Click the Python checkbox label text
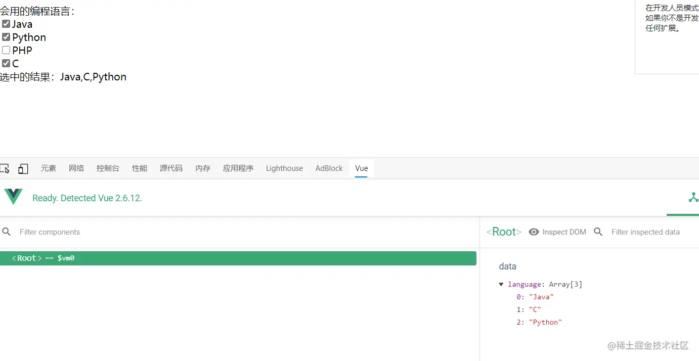699x361 pixels. (x=29, y=37)
